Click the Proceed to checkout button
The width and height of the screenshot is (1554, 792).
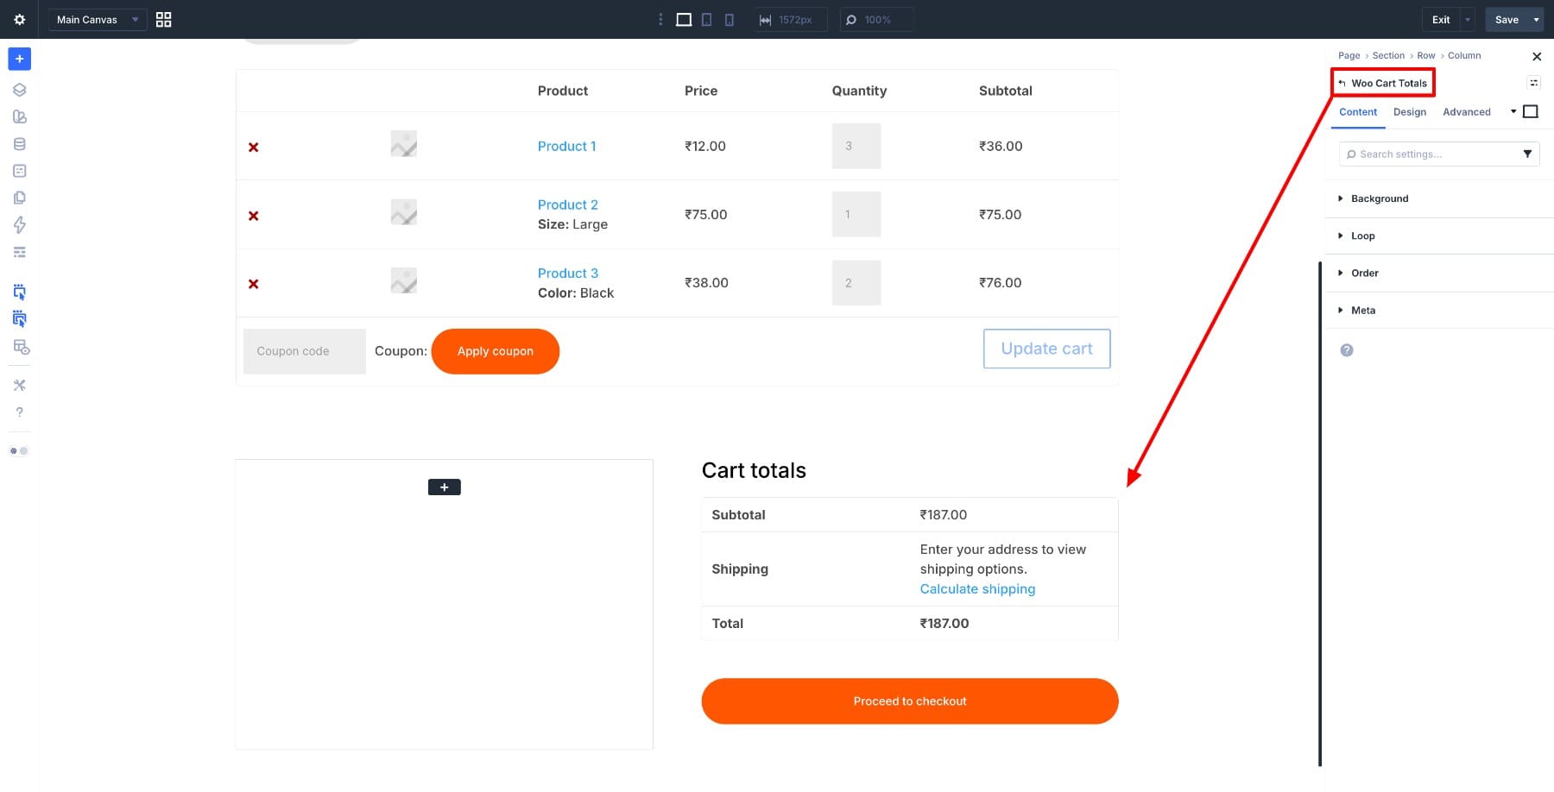[909, 701]
